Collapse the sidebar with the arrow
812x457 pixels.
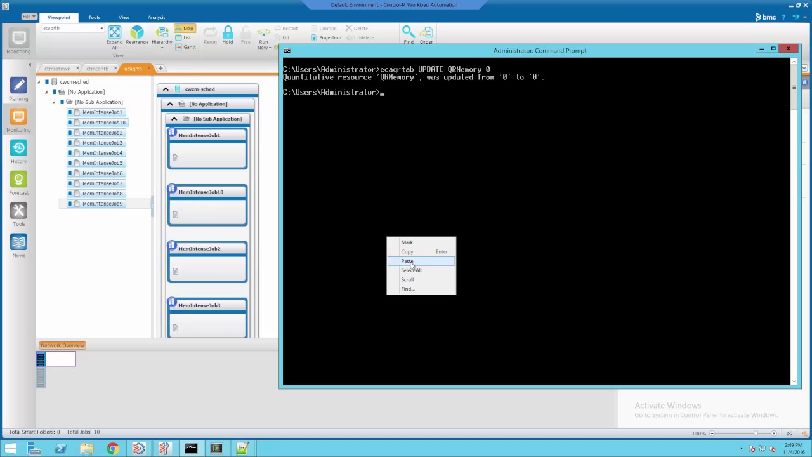pos(29,65)
